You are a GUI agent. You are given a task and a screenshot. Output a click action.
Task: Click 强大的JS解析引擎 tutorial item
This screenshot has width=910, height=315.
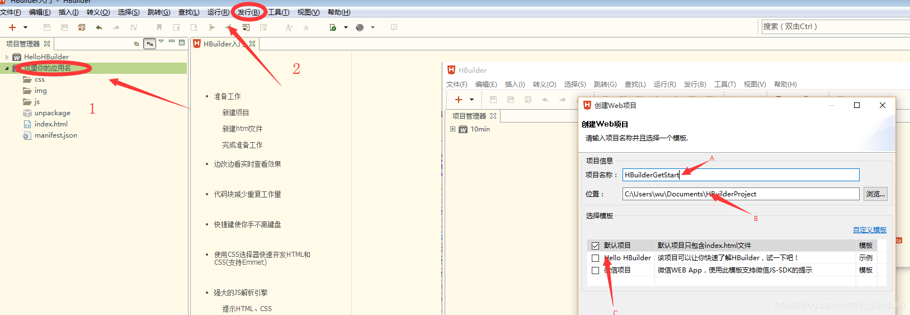(x=241, y=293)
